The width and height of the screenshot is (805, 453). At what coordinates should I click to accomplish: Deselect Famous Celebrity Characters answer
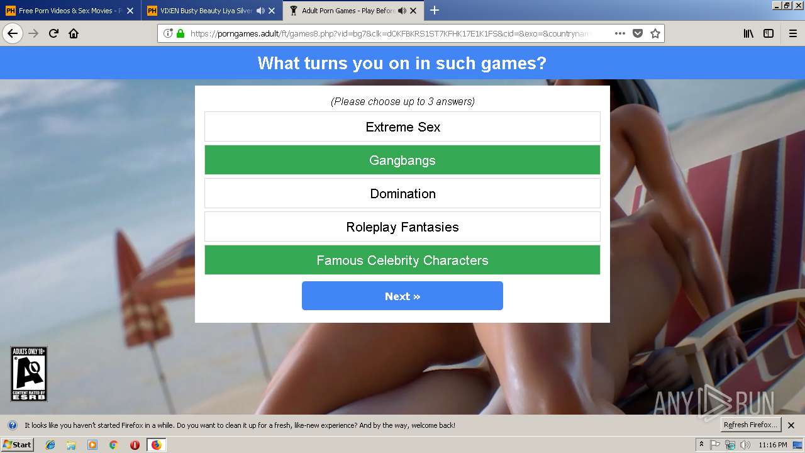pyautogui.click(x=402, y=260)
